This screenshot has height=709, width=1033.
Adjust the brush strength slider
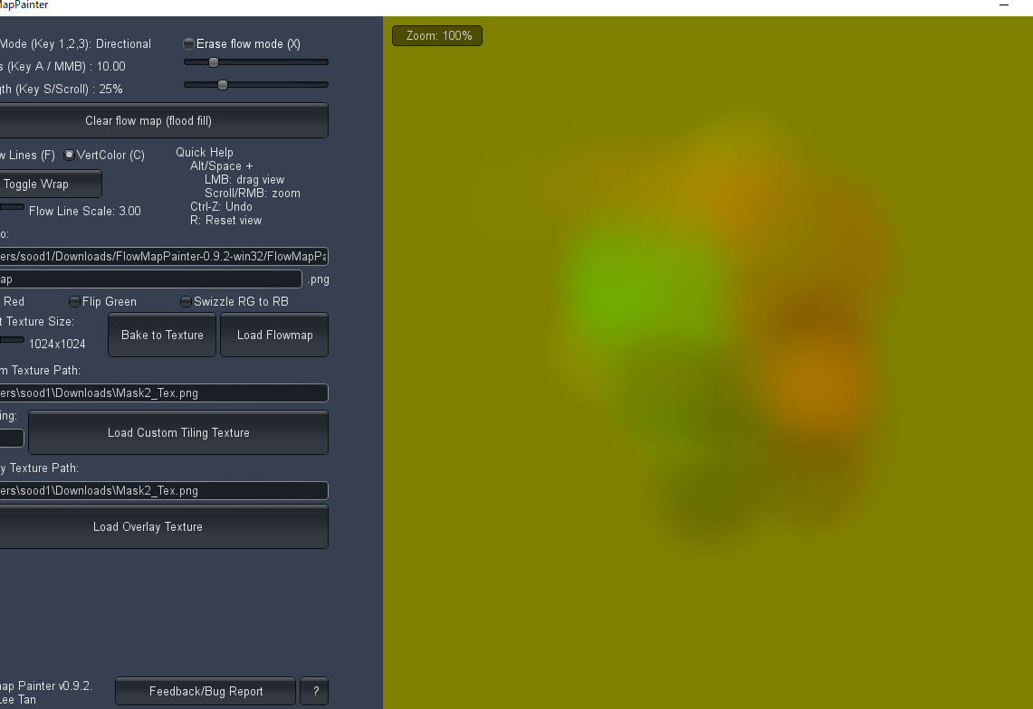coord(222,84)
